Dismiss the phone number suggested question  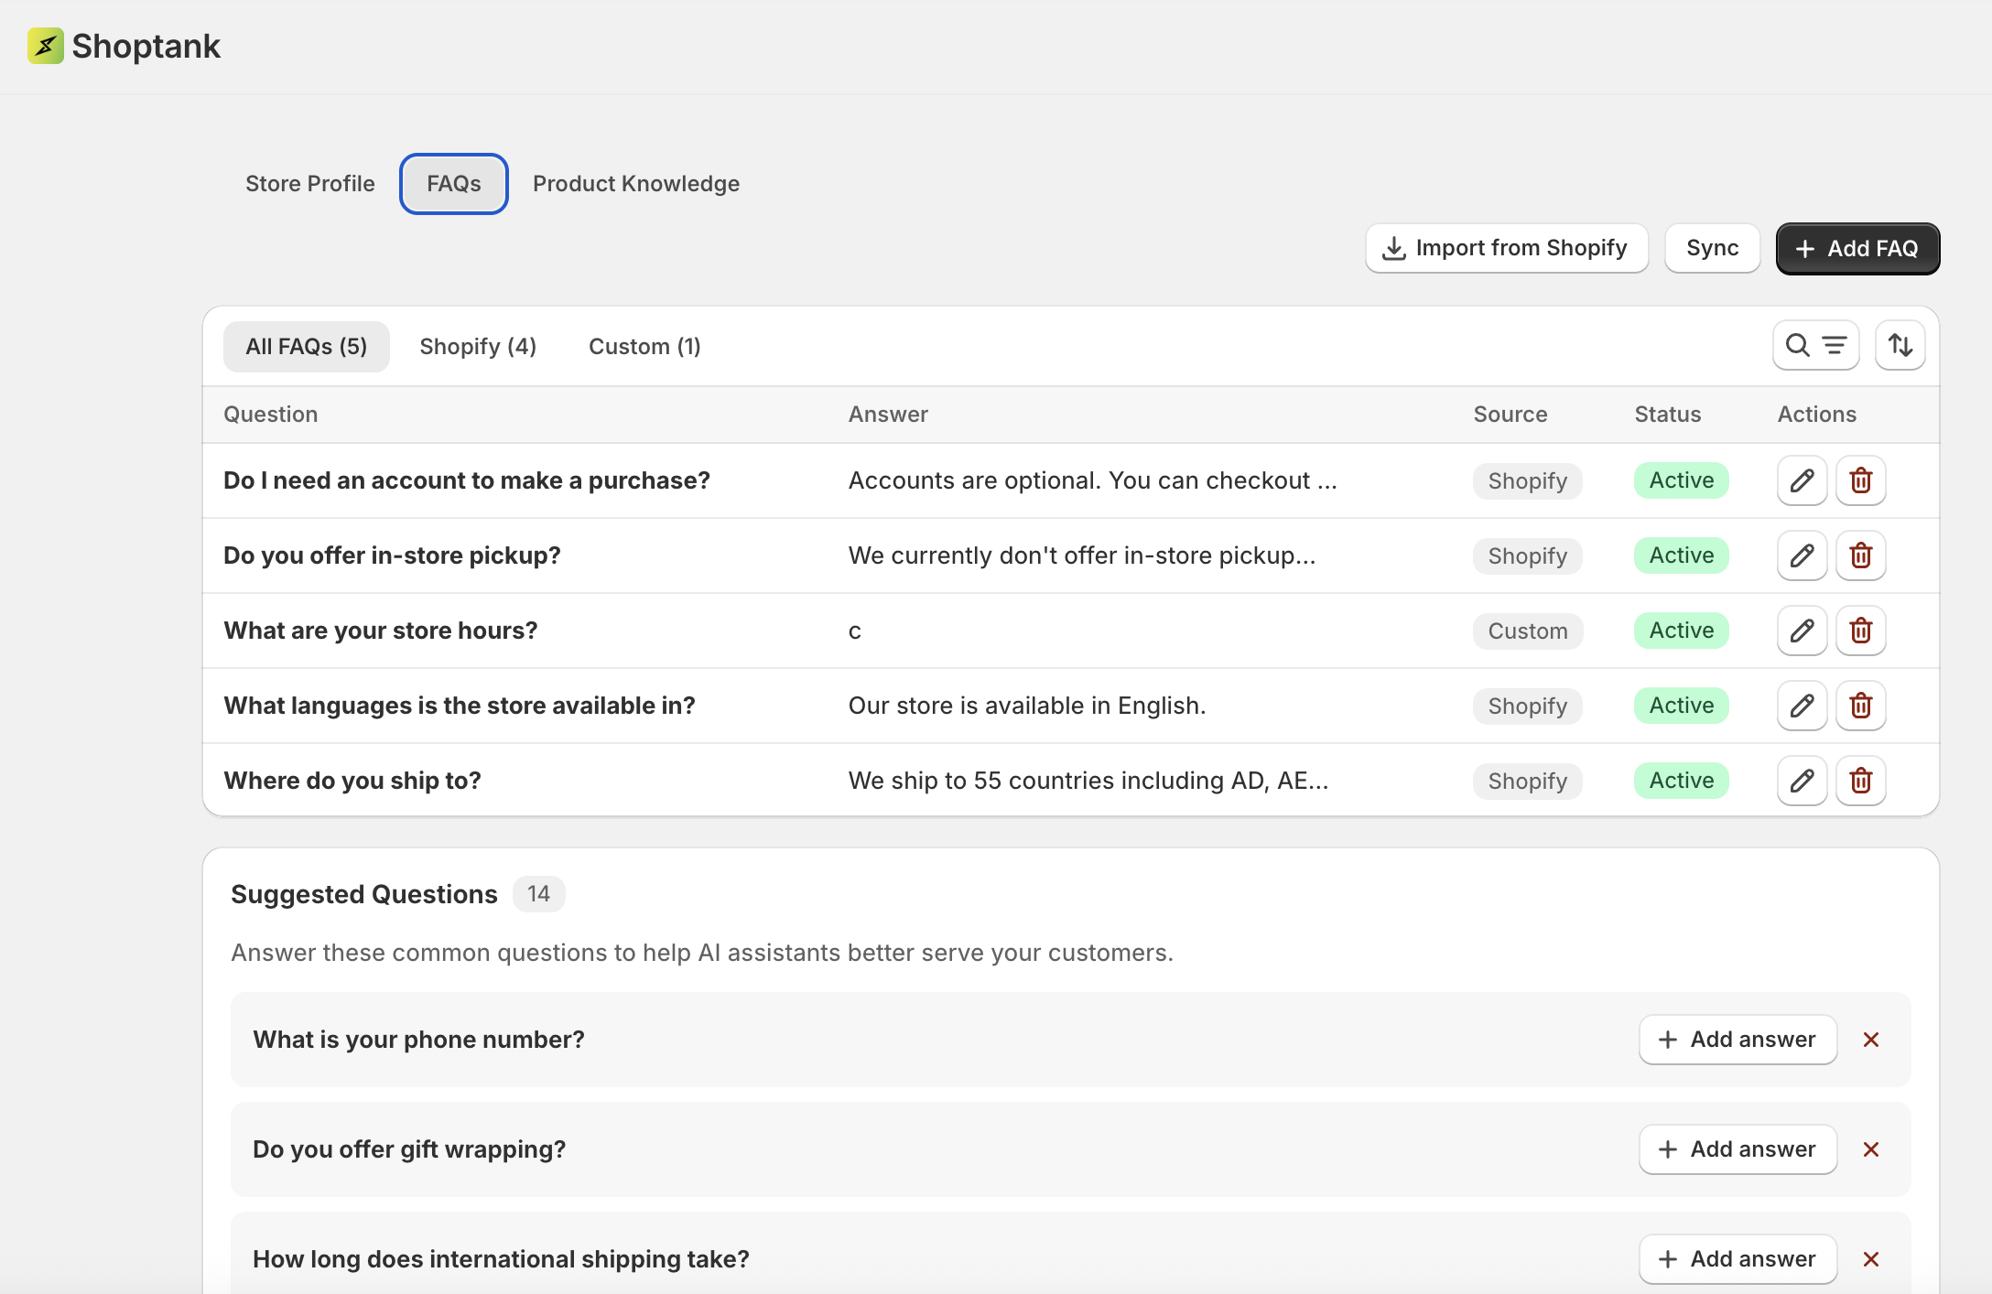(x=1871, y=1040)
